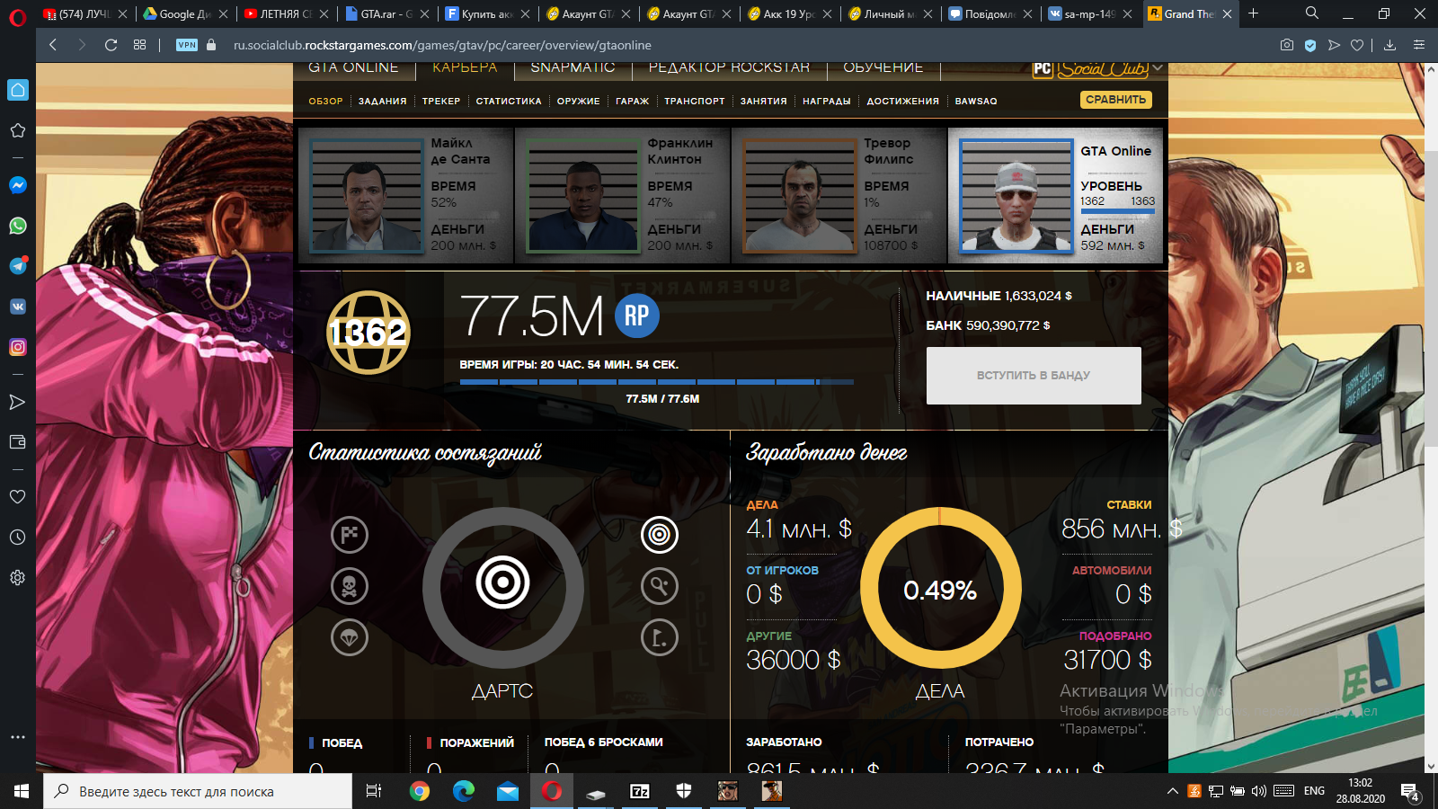Expand Social Club account dropdown arrow

pos(1158,68)
